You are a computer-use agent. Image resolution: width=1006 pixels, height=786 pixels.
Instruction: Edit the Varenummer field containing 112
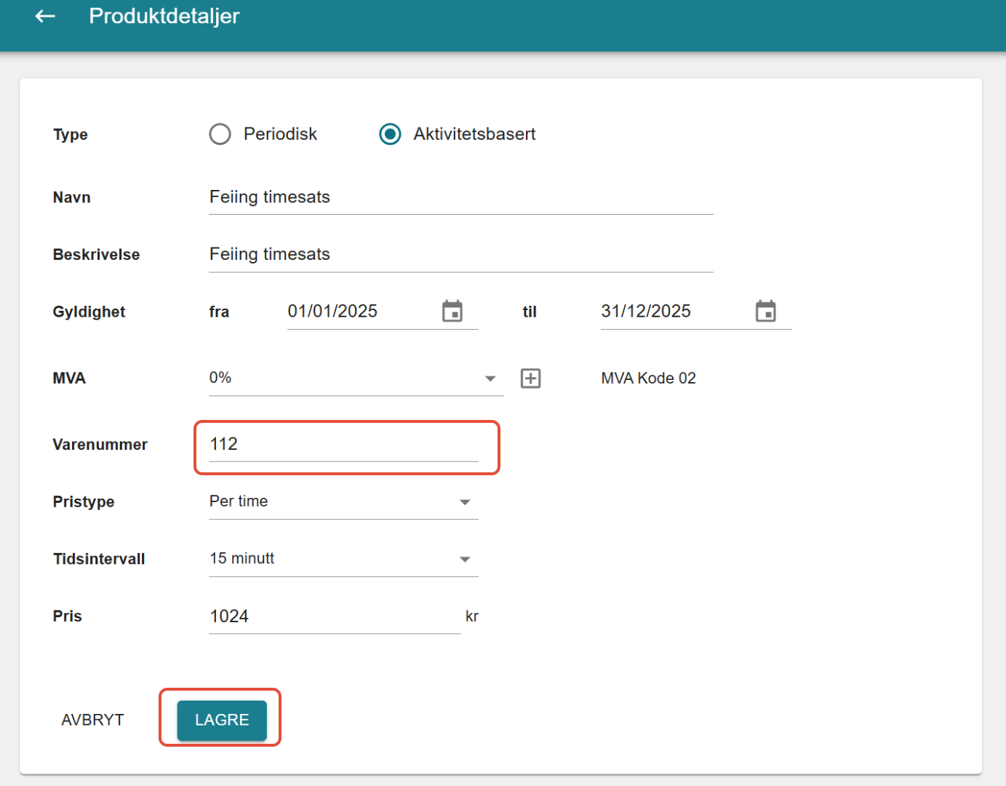343,445
